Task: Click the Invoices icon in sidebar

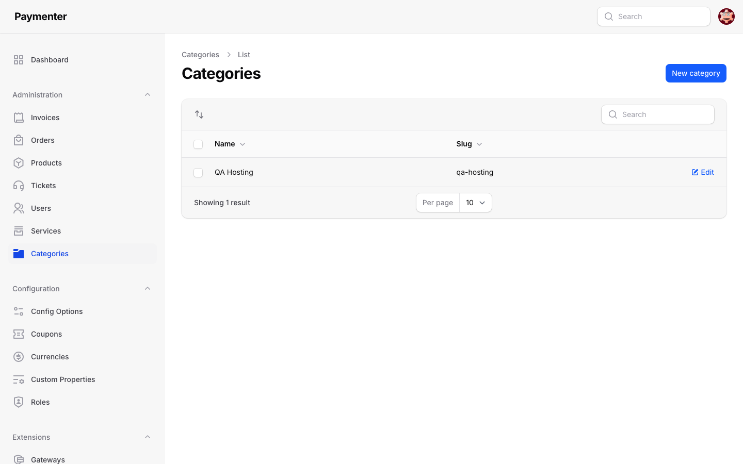Action: [x=19, y=118]
